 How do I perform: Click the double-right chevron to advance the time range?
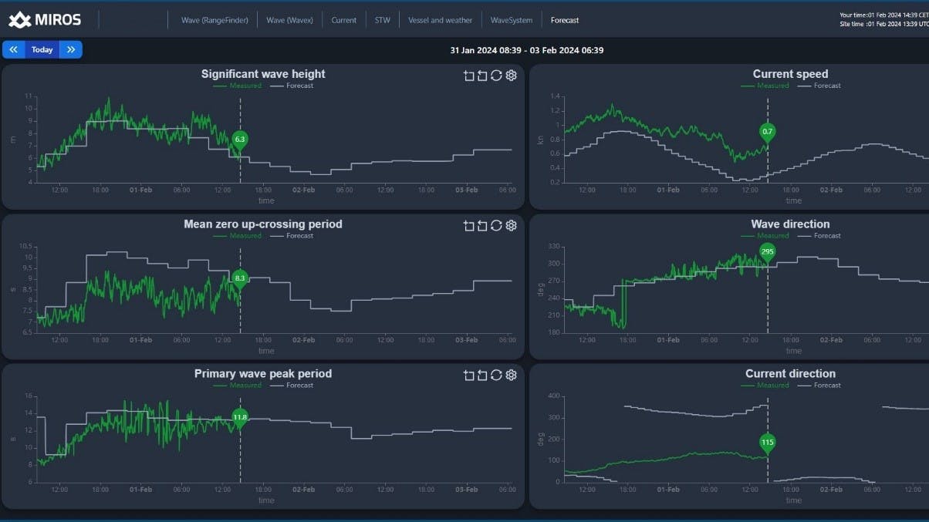coord(71,49)
